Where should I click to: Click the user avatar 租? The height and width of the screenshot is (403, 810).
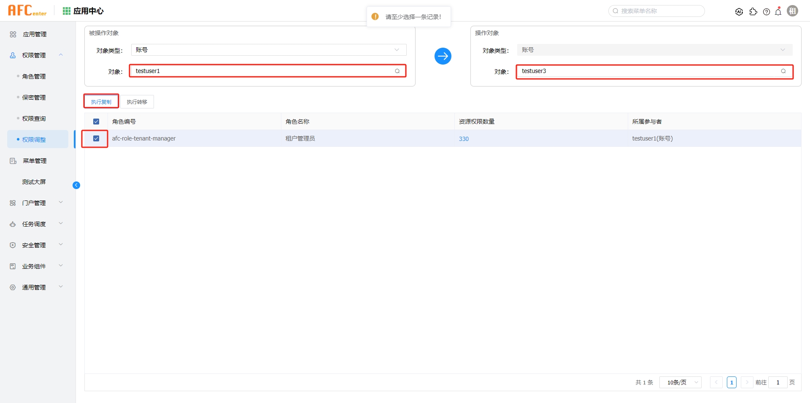click(793, 11)
